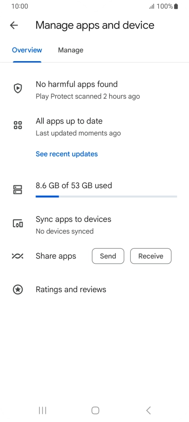Tap the storage drive icon

18,190
